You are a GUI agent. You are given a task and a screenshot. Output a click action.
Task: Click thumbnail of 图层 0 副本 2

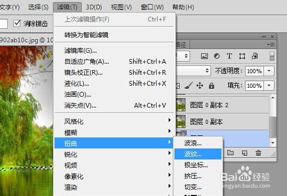(181, 105)
